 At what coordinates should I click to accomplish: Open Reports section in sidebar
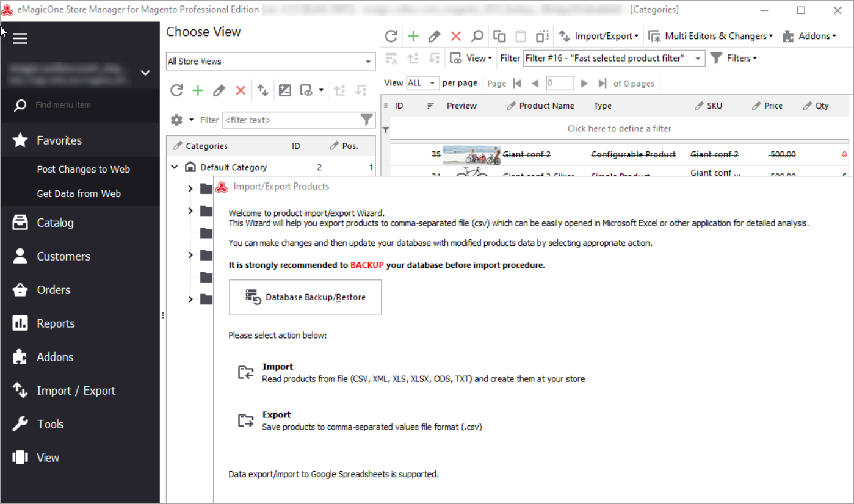[x=80, y=323]
